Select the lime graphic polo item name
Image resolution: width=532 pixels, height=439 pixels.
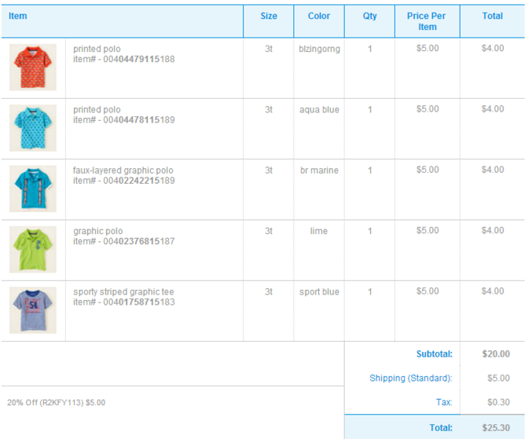(98, 231)
